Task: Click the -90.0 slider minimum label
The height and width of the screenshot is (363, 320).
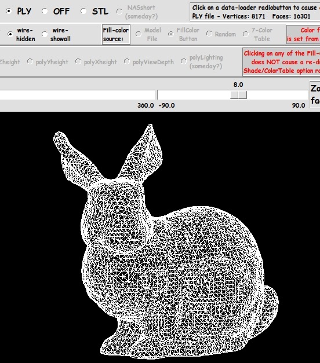Action: (x=167, y=105)
